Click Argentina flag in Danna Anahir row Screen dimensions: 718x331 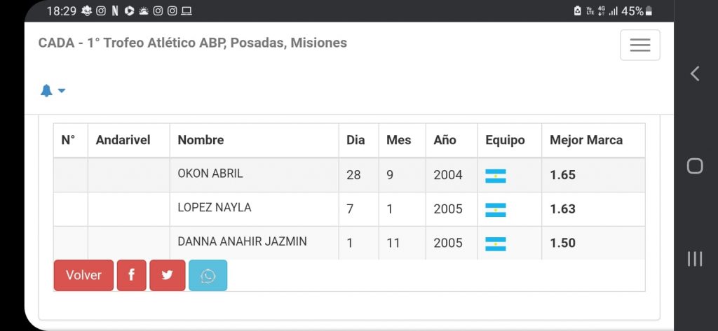496,244
